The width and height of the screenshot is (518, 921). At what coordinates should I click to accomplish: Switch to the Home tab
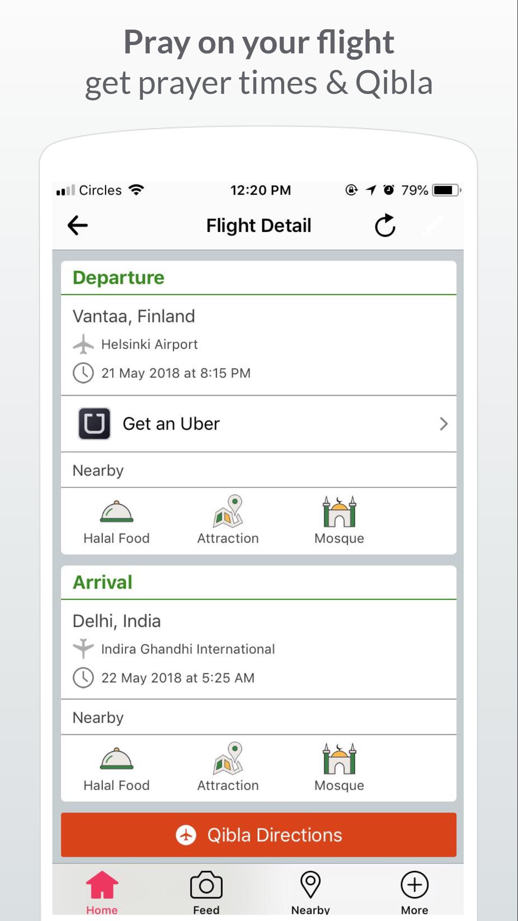tap(102, 893)
